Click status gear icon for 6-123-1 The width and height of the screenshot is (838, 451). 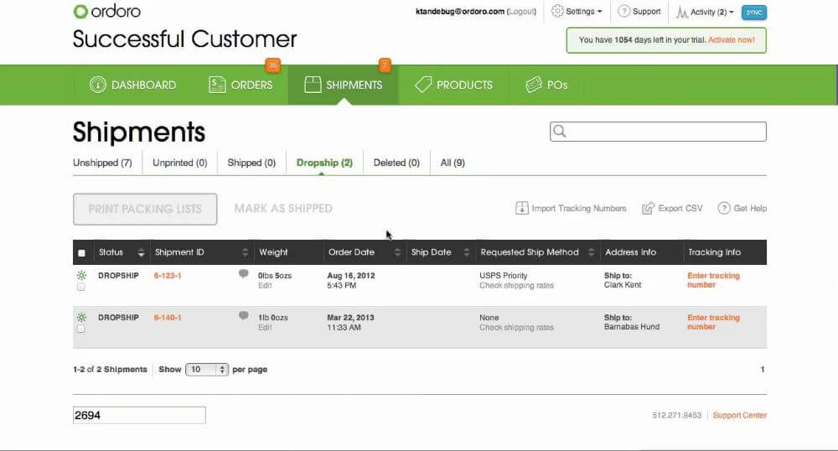[81, 275]
